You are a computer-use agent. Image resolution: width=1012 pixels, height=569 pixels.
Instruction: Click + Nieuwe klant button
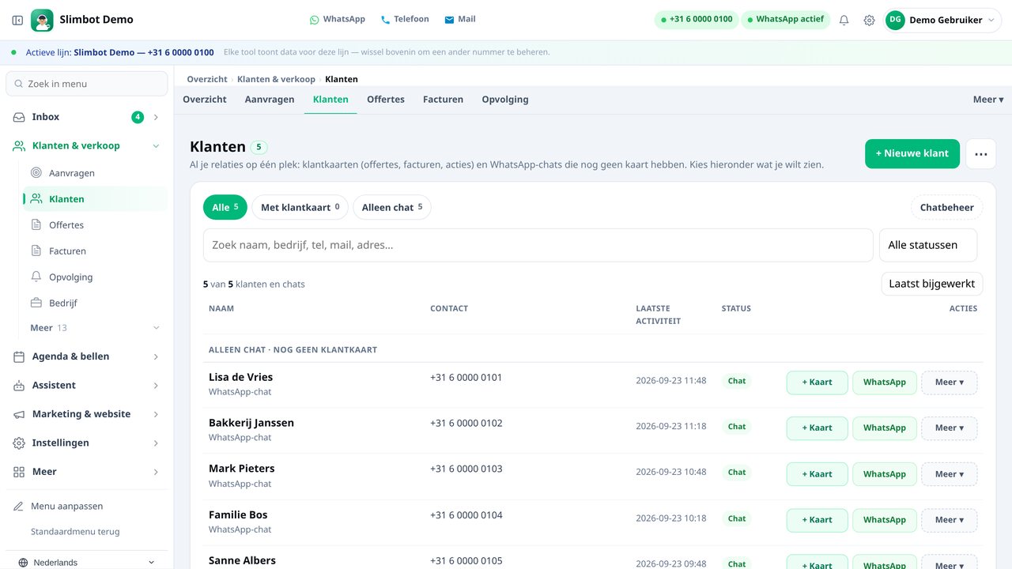[x=912, y=154]
